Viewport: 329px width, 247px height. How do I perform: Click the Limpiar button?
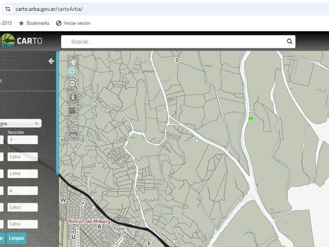pos(16,238)
